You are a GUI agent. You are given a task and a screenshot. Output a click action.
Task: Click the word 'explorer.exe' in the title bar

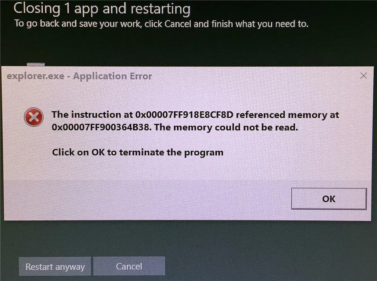click(x=36, y=76)
